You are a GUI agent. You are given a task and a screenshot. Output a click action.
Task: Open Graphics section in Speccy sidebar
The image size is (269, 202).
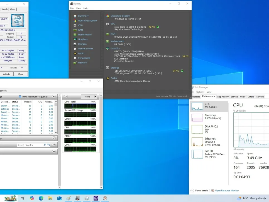pyautogui.click(x=83, y=39)
